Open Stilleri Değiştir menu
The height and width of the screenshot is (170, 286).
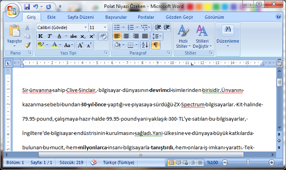[x=202, y=37]
